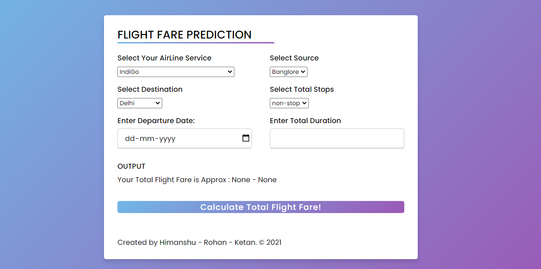Click the Select Your AirLine Service label
Screen dimensions: 541x269
coord(164,58)
